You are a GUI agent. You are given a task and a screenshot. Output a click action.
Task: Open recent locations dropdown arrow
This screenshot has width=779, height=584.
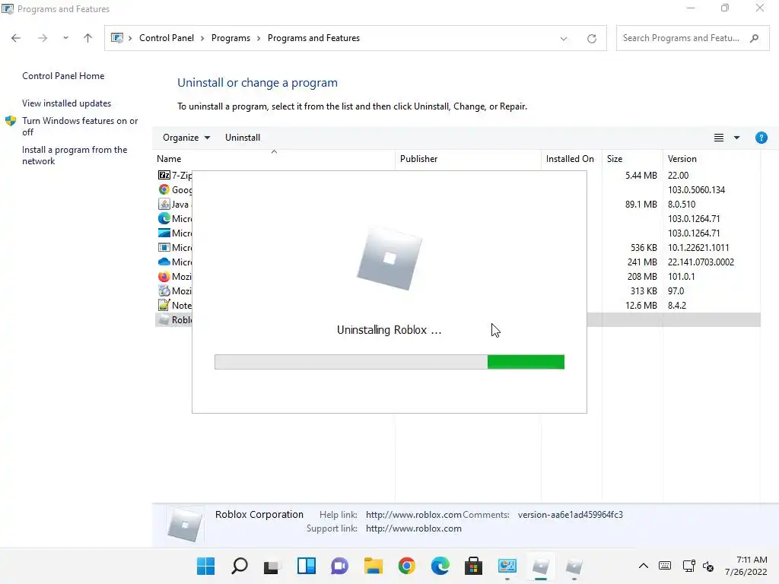coord(65,38)
